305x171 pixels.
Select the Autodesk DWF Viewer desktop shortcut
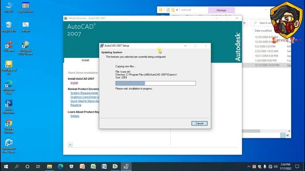[x=25, y=48]
